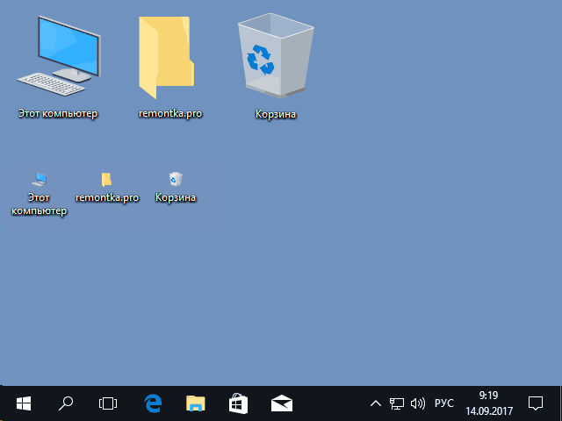Show hidden tray icons chevron
The width and height of the screenshot is (562, 421).
click(x=376, y=403)
